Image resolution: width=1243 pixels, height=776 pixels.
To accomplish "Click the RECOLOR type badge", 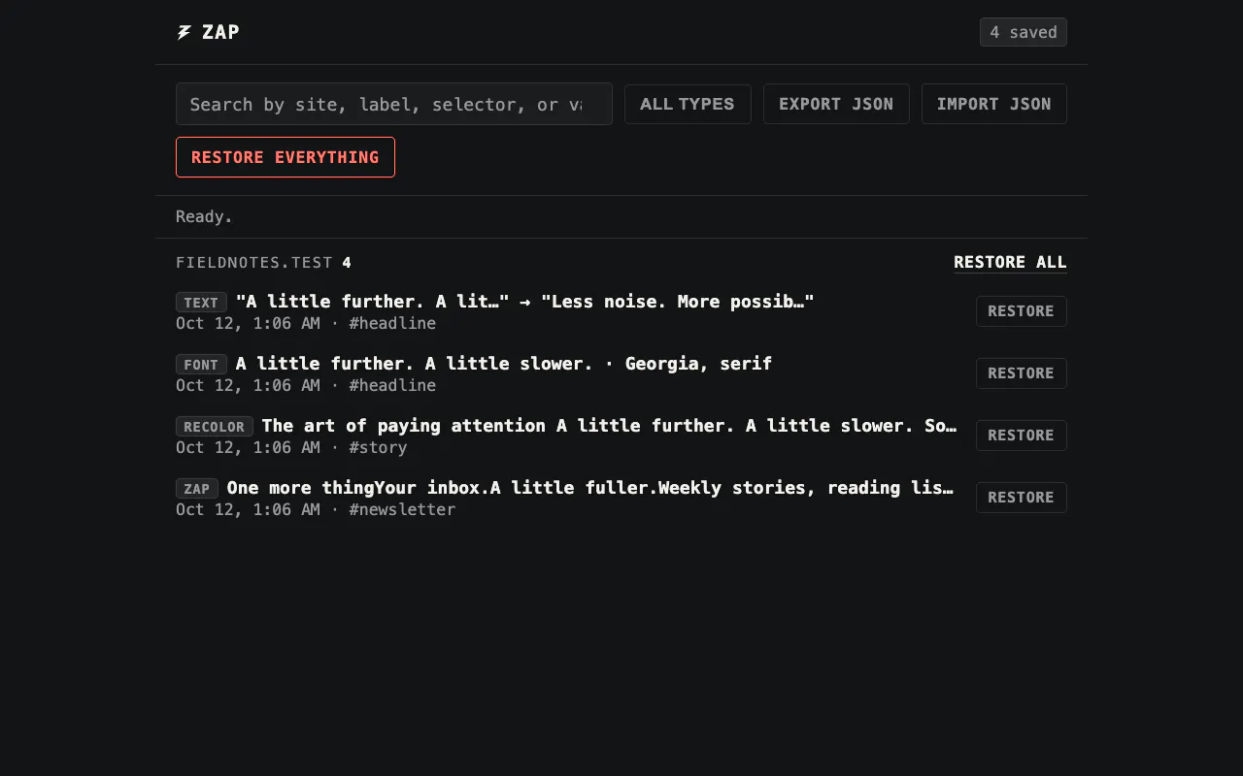I will [215, 427].
